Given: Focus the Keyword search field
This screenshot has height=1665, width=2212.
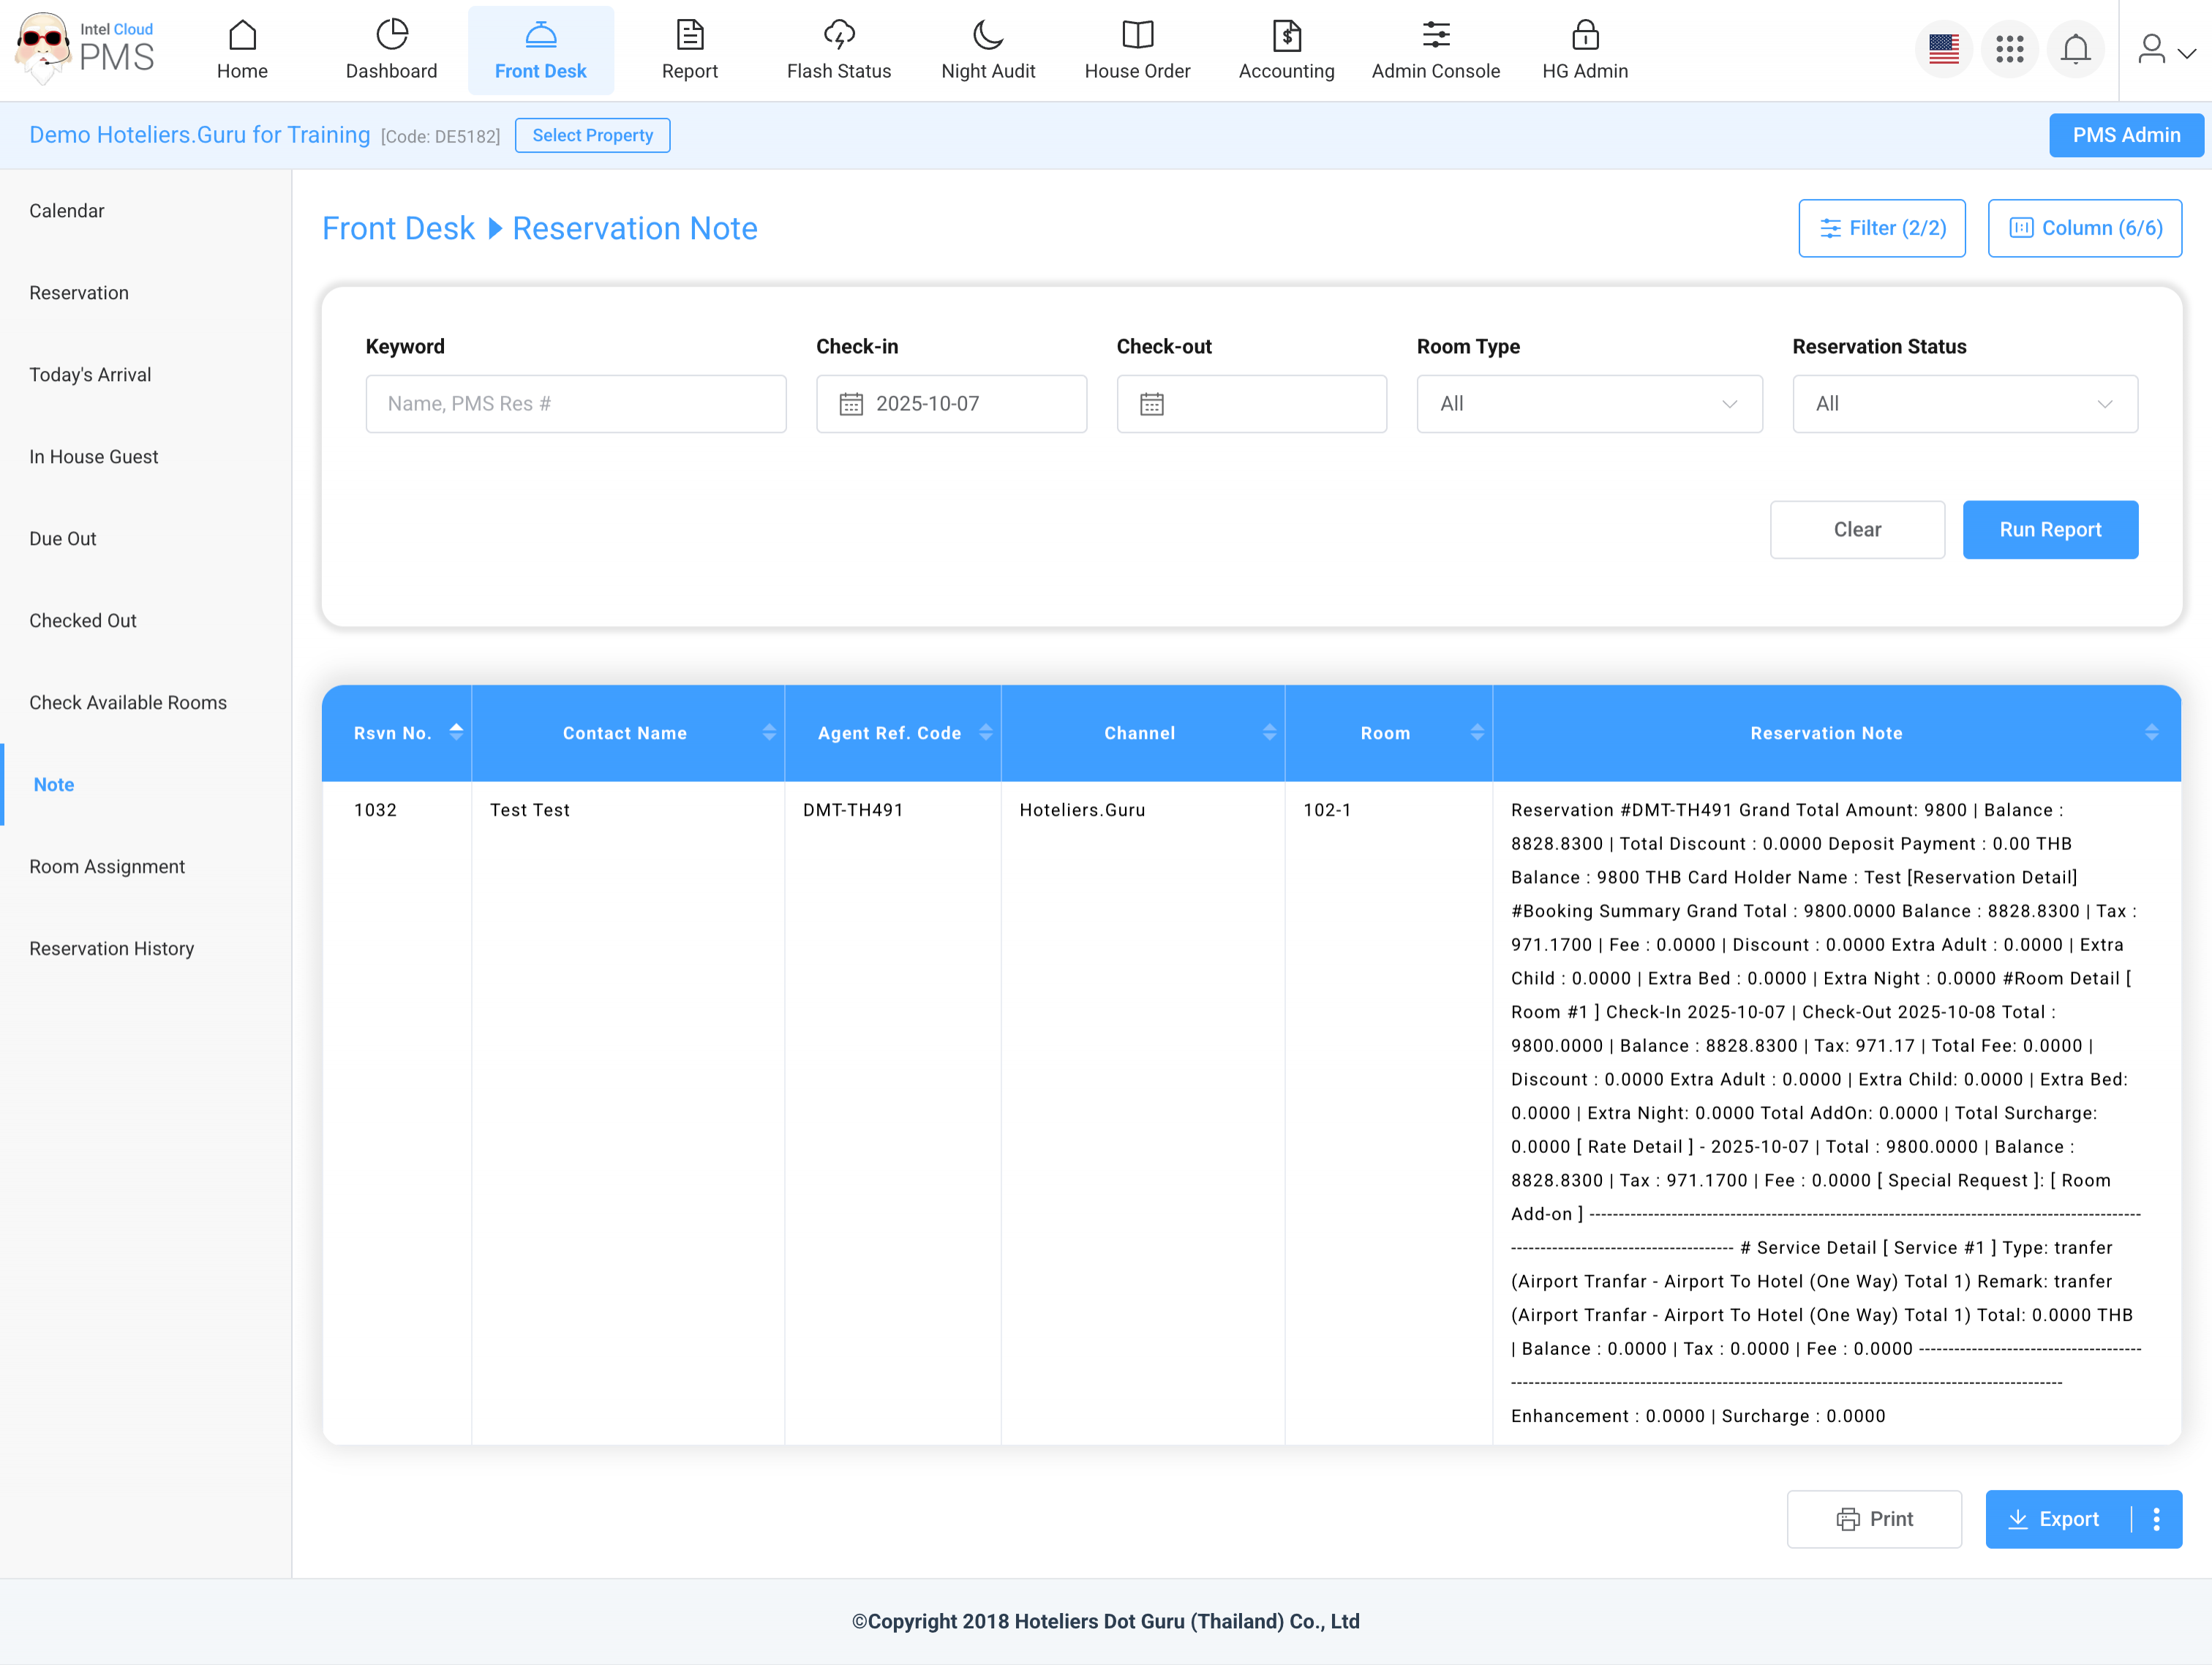Looking at the screenshot, I should tap(576, 404).
